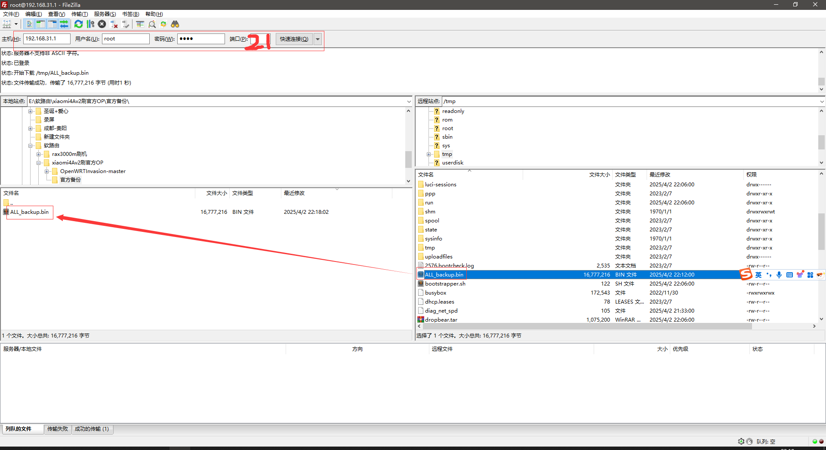This screenshot has width=826, height=450.
Task: Toggle local directory tree display
Action: (x=41, y=24)
